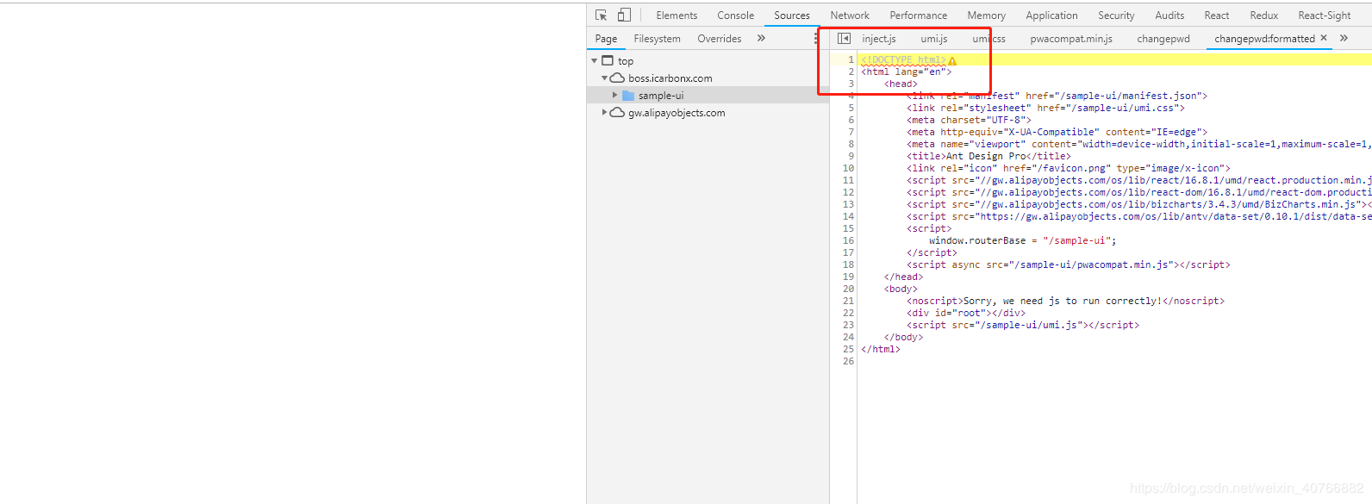
Task: Select the Sources tab
Action: tap(792, 16)
